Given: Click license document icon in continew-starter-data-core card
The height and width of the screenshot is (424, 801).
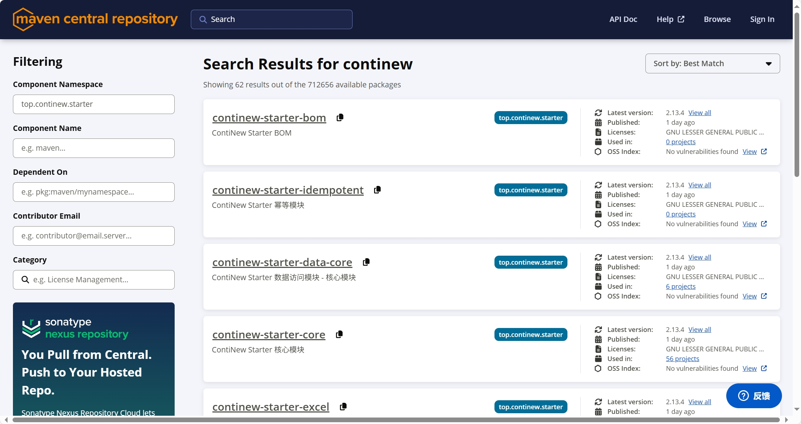Looking at the screenshot, I should pos(598,277).
